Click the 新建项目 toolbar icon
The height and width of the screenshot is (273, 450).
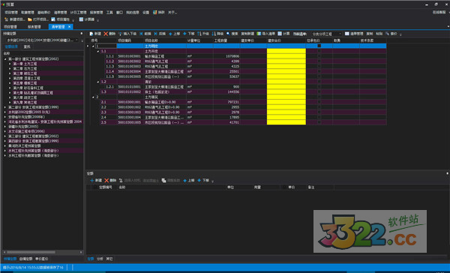[6, 19]
